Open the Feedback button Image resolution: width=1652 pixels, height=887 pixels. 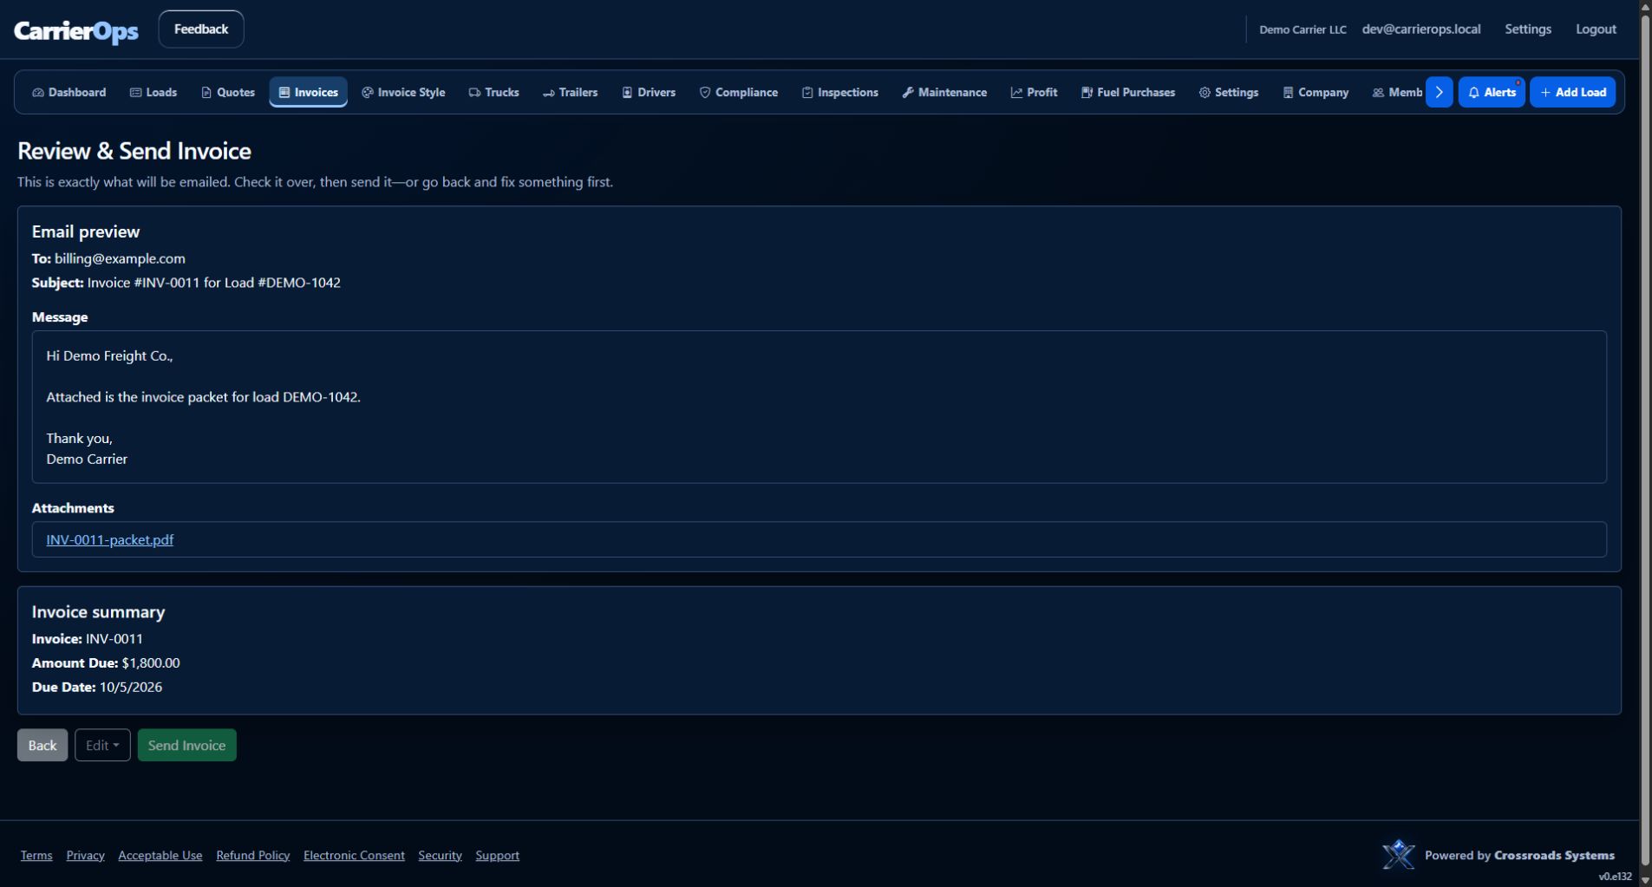click(x=201, y=29)
